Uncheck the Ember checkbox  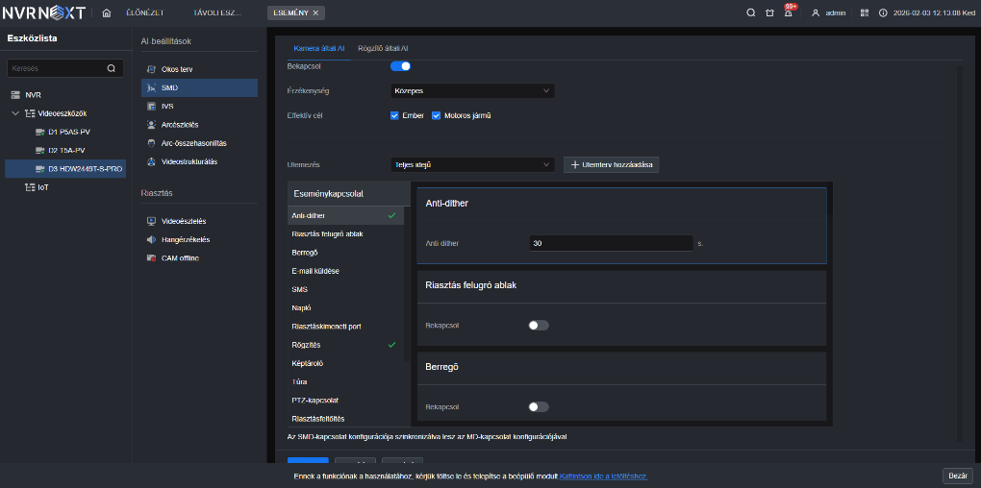(394, 115)
